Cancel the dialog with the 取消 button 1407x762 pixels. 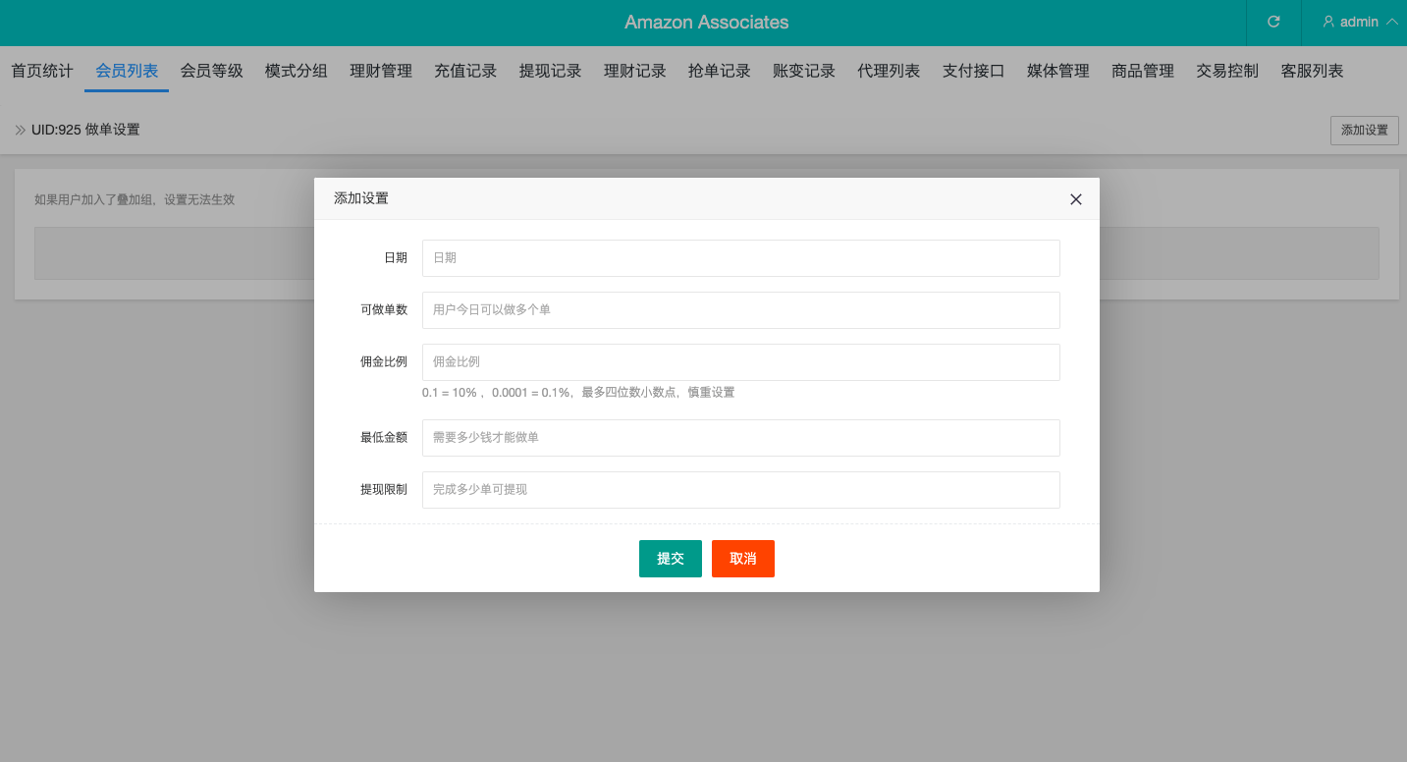(742, 558)
